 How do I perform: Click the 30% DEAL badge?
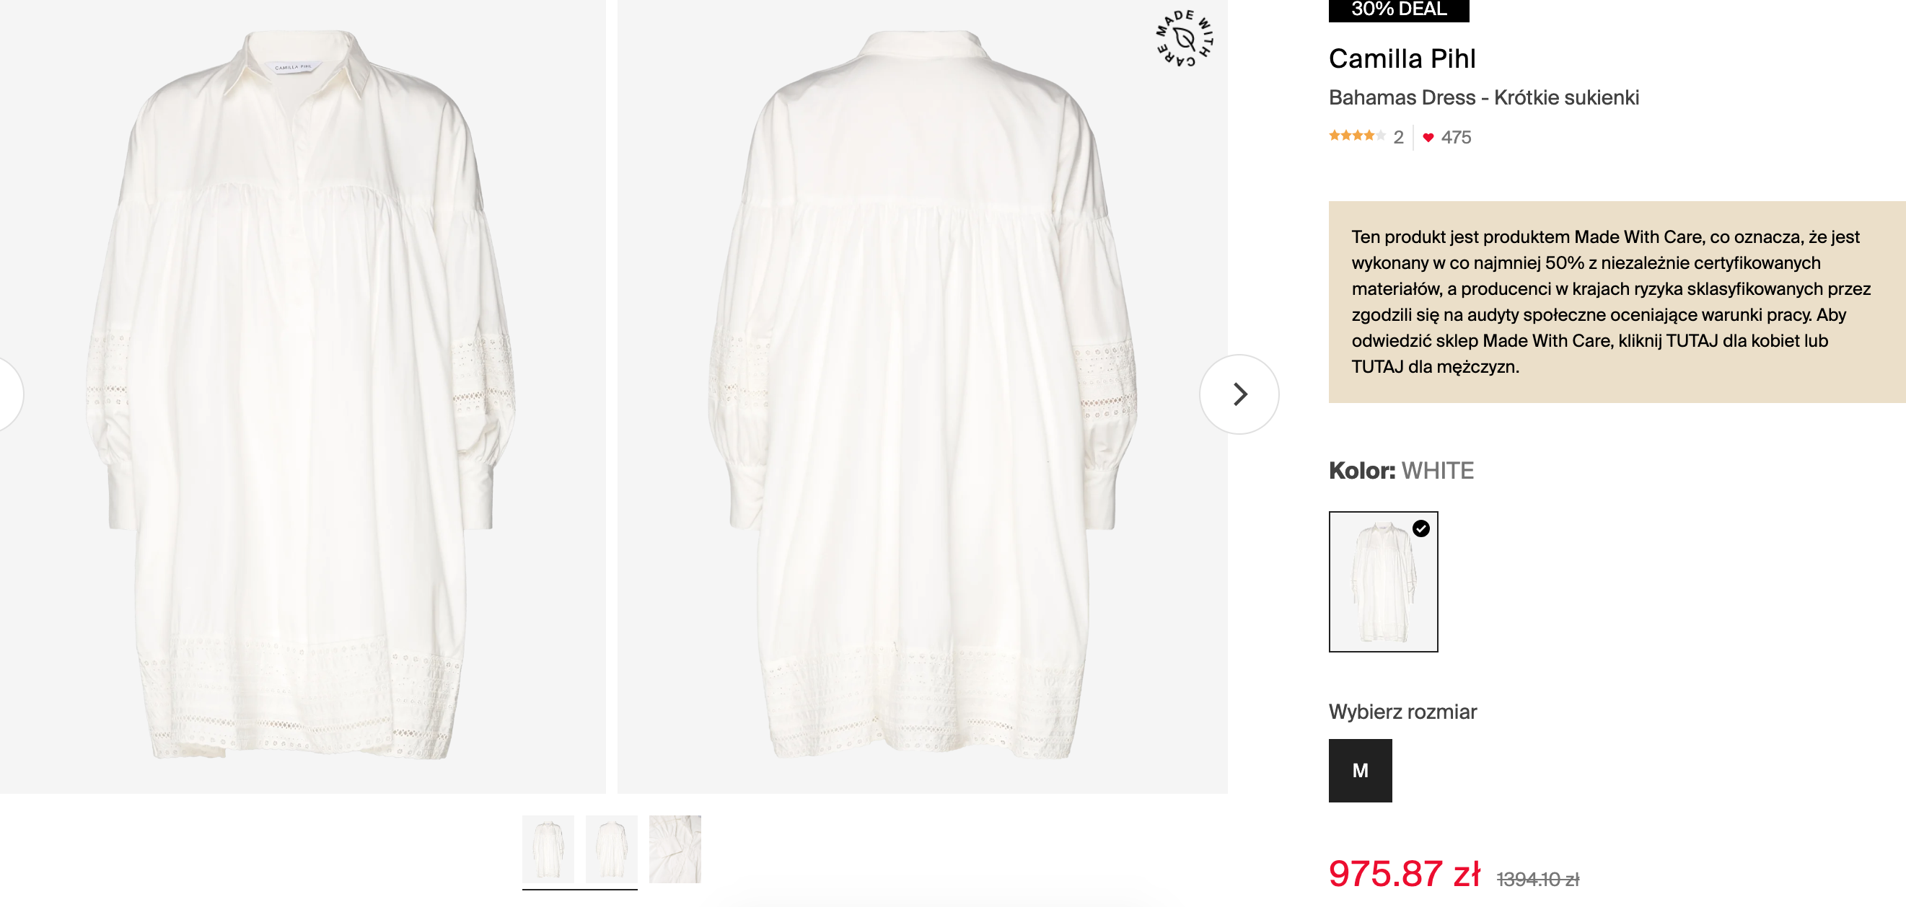pos(1398,9)
